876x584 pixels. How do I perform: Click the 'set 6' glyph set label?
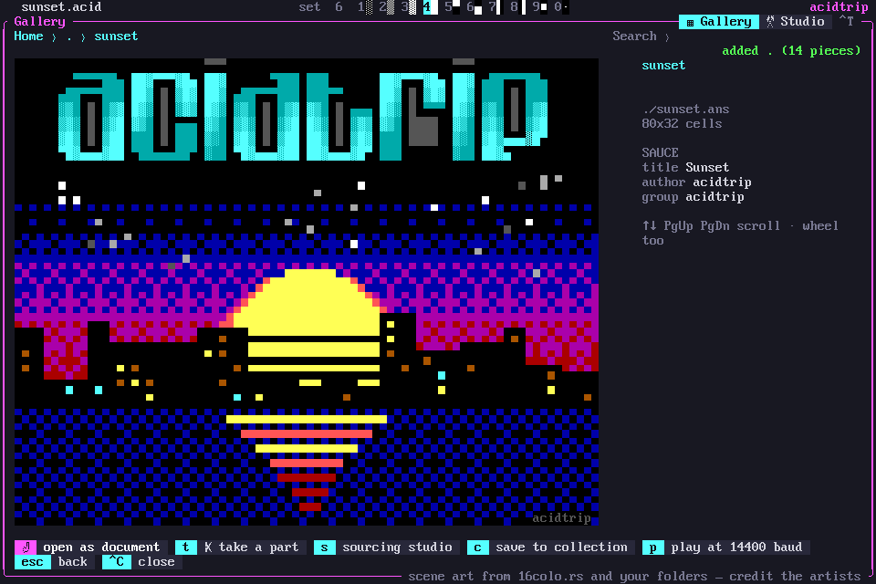point(320,7)
